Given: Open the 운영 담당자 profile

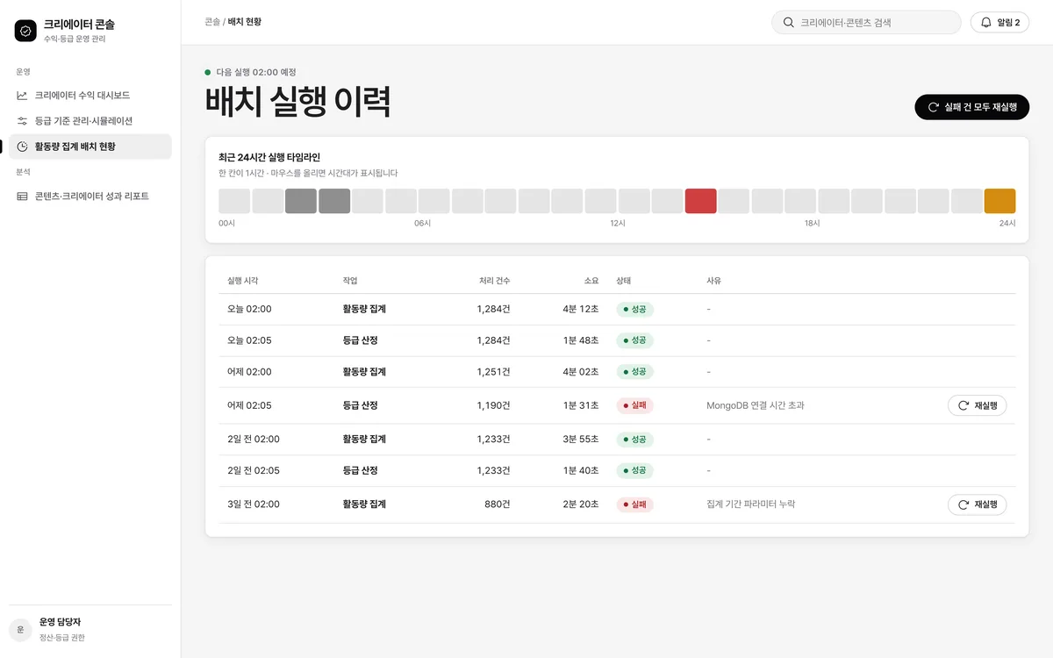Looking at the screenshot, I should pyautogui.click(x=90, y=630).
